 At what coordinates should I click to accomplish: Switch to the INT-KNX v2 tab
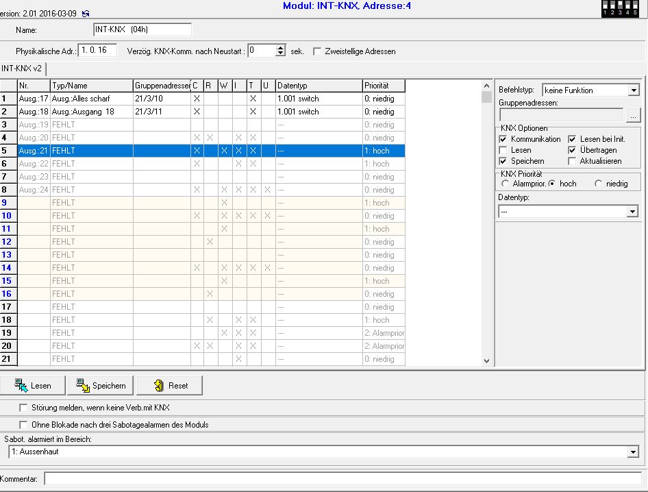click(22, 69)
